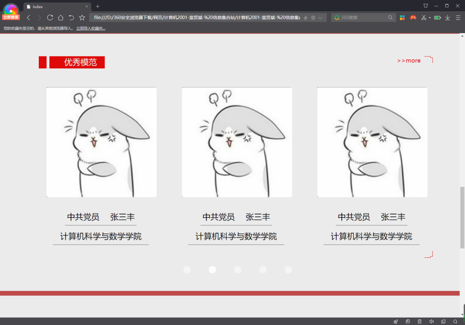
Task: Click the magnifier search icon in search box
Action: 390,18
